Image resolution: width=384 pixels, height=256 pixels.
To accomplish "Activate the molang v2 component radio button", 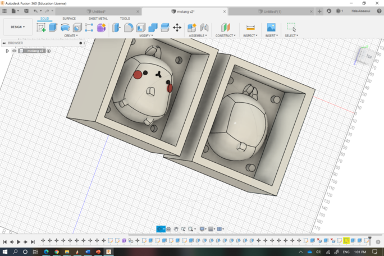I will (x=49, y=51).
